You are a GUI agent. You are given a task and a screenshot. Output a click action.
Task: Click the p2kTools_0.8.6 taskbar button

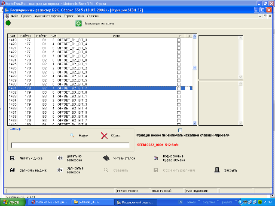click(92, 202)
